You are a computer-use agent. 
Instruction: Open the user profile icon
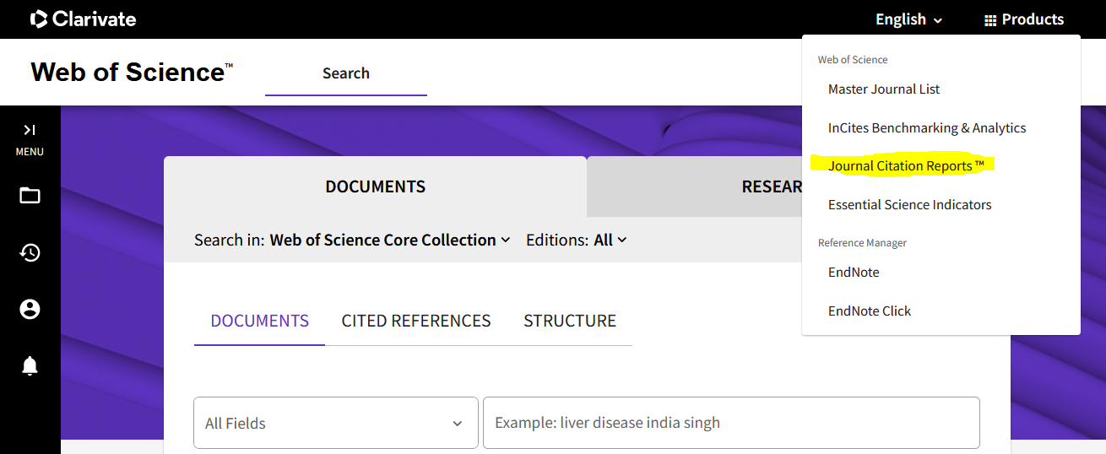coord(30,310)
